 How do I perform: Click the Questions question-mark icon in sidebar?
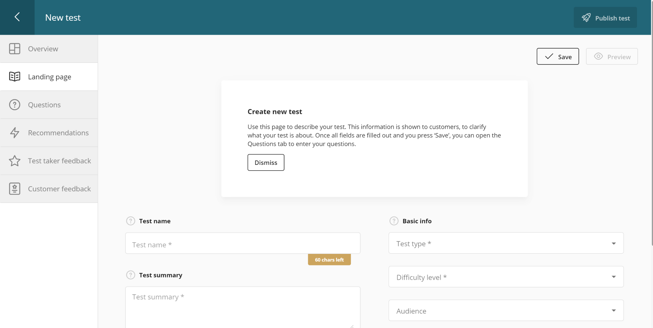pos(15,105)
